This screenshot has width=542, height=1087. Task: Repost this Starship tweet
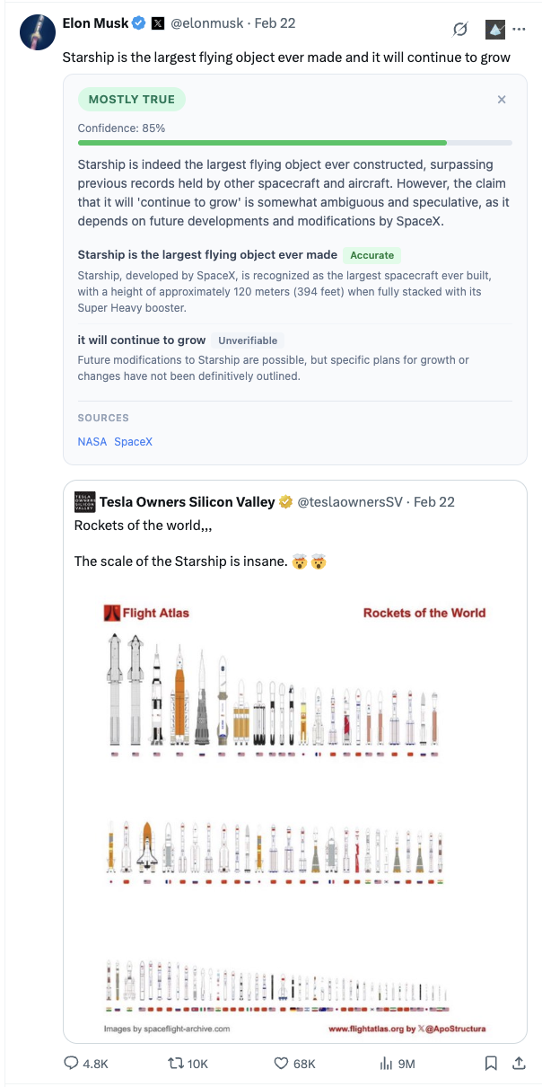(x=177, y=1063)
